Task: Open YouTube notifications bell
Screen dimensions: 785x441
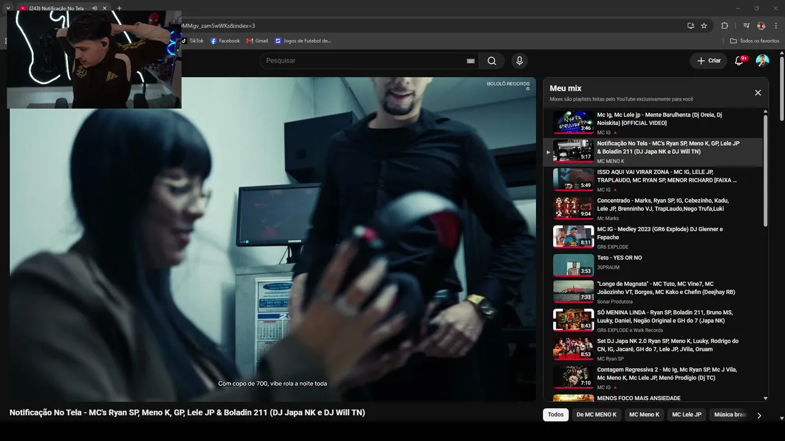Action: click(739, 61)
